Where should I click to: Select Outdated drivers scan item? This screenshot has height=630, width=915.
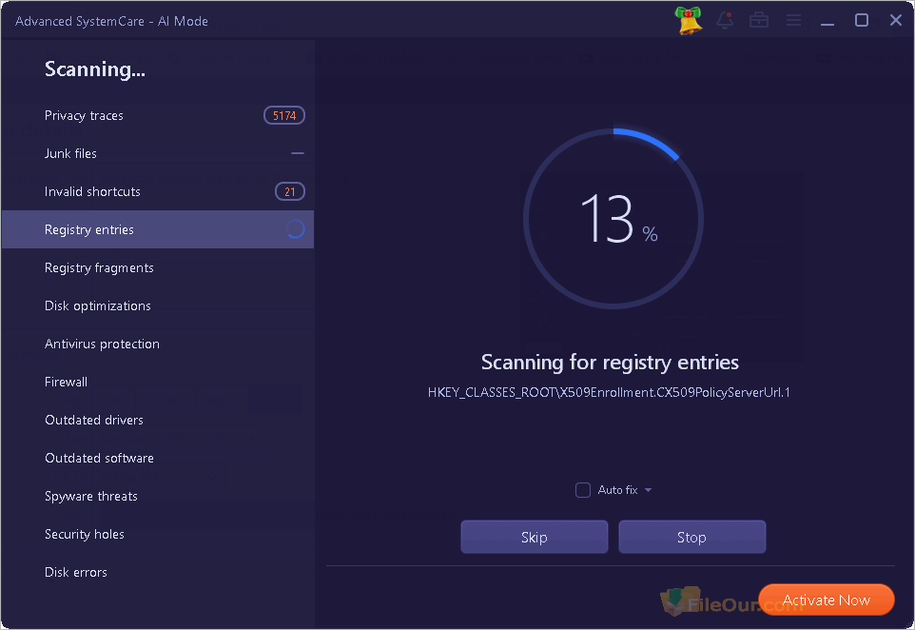click(158, 420)
